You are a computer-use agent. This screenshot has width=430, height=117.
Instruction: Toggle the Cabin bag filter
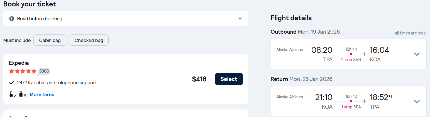click(x=50, y=40)
